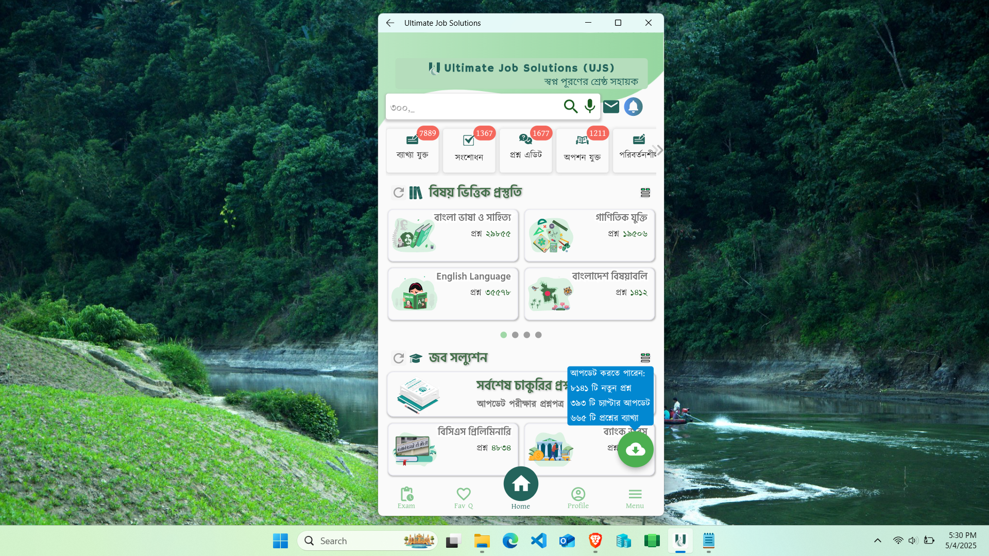Click the books icon beside বিষয় ভিত্তিক প্রস্তুতি
989x556 pixels.
click(x=415, y=193)
